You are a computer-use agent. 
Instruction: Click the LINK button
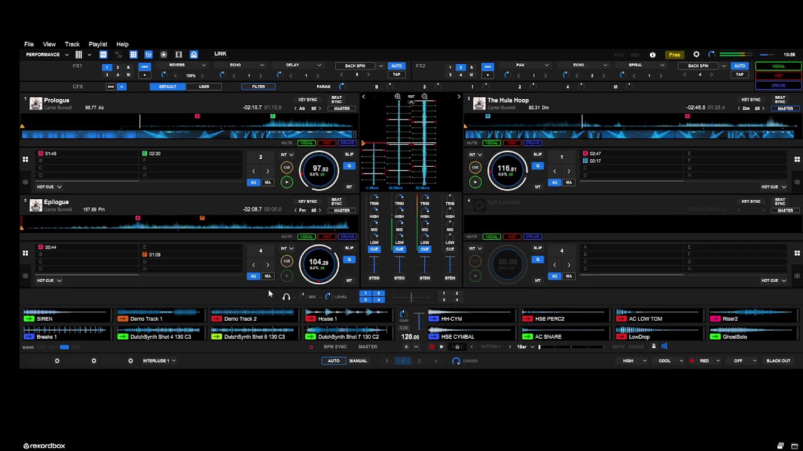pos(220,54)
